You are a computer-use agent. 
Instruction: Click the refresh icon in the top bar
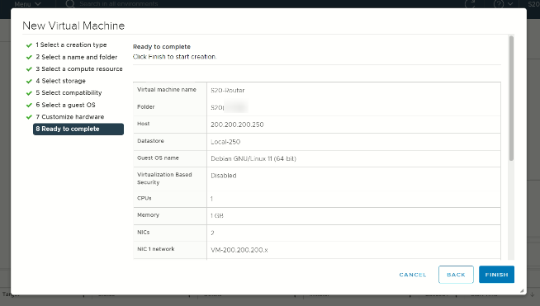(x=470, y=4)
